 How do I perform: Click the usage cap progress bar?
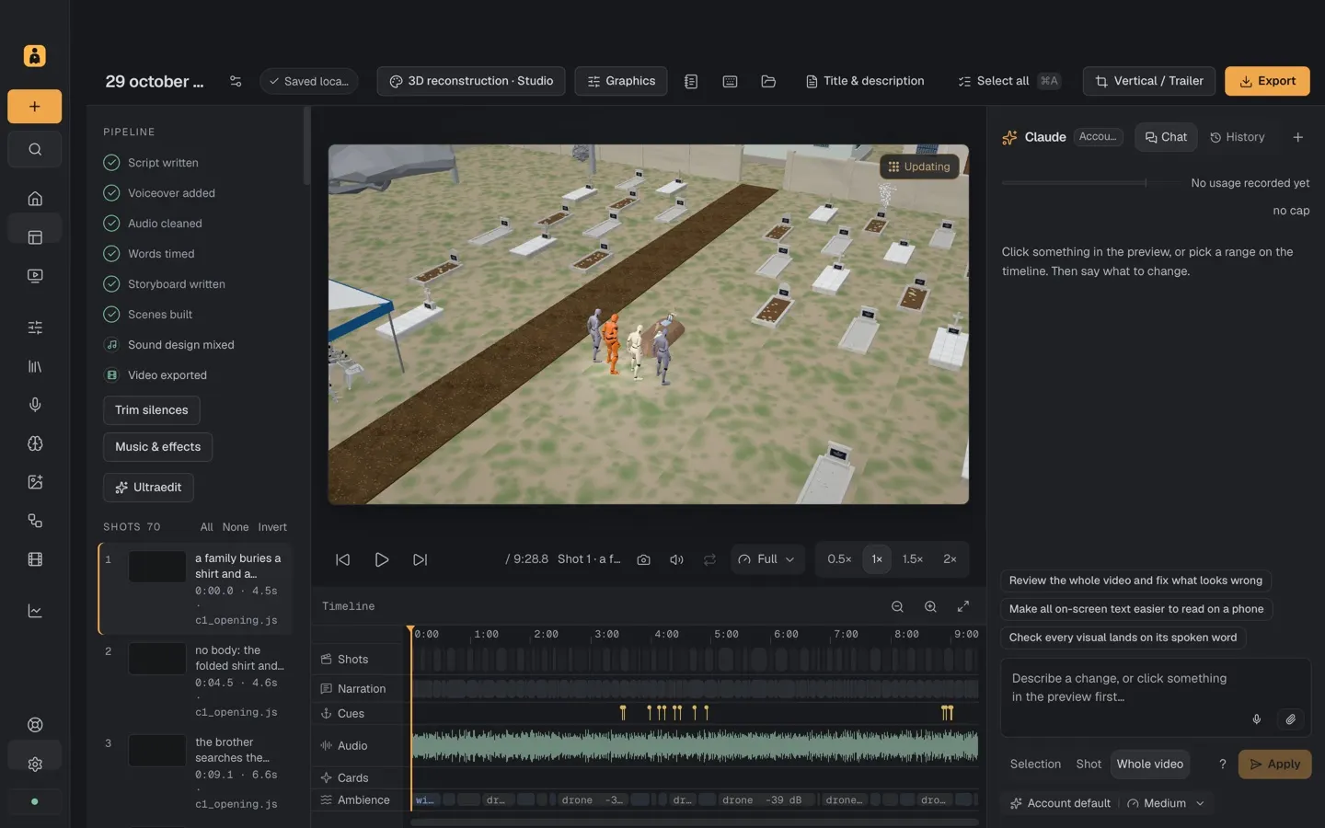pyautogui.click(x=1090, y=183)
